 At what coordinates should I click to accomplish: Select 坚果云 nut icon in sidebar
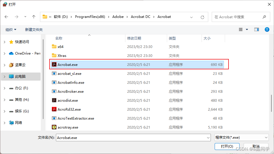(x=11, y=65)
